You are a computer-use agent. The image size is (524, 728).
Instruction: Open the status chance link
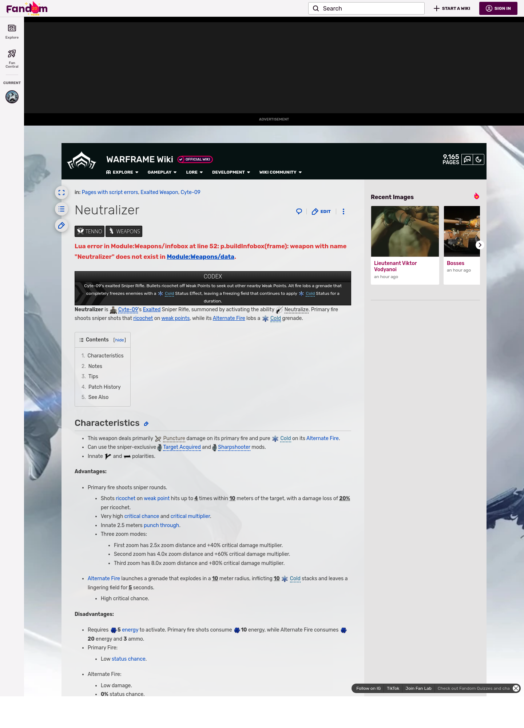click(128, 659)
